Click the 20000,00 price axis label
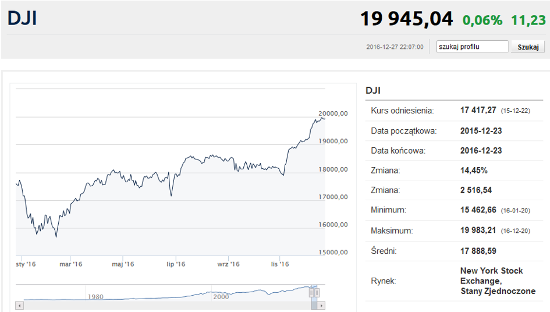The width and height of the screenshot is (550, 312). [x=333, y=114]
